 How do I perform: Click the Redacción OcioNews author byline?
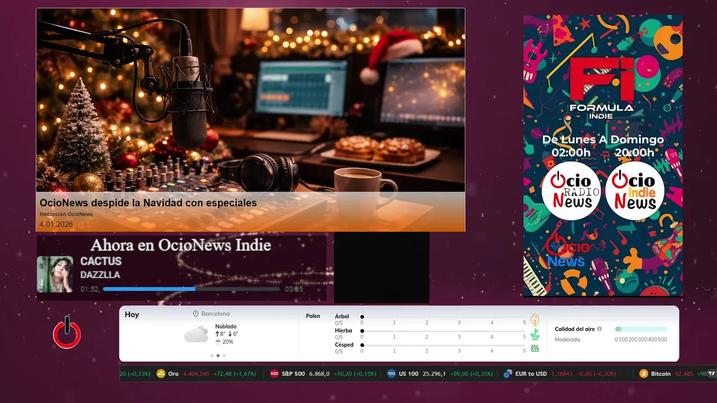click(x=66, y=214)
